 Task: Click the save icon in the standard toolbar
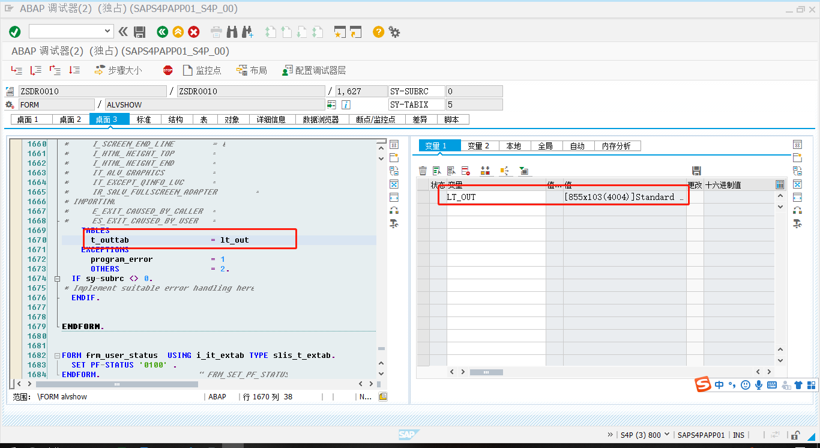[x=140, y=32]
